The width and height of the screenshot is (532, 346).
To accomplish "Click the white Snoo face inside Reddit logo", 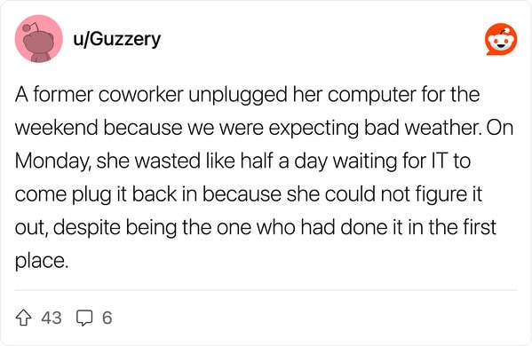I will coord(502,42).
